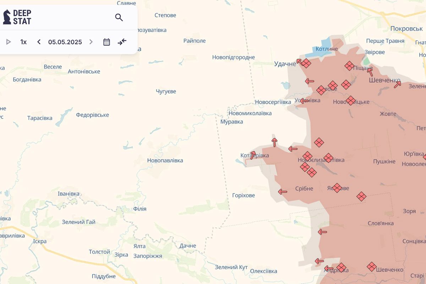Click the 05.05.2025 date label
Screen dimensions: 426x284
(x=65, y=42)
